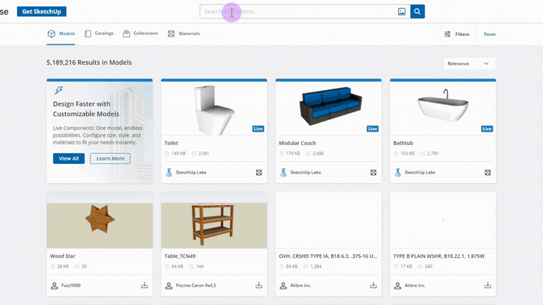Click materials icon on Modular Couch card
Image resolution: width=543 pixels, height=305 pixels.
point(373,173)
